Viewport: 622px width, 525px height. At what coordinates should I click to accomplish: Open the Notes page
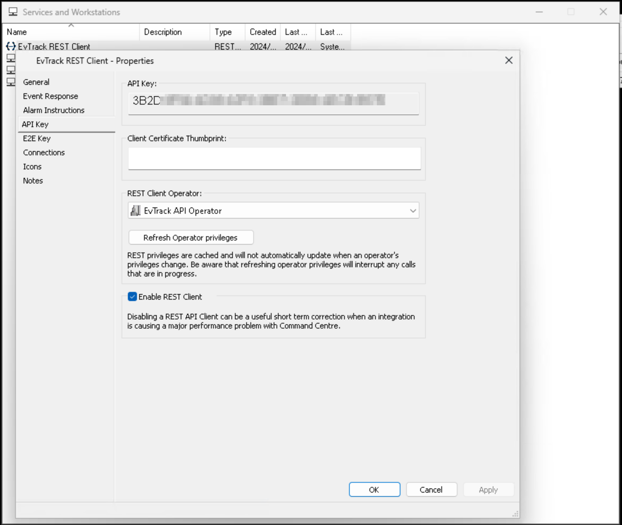(x=33, y=181)
